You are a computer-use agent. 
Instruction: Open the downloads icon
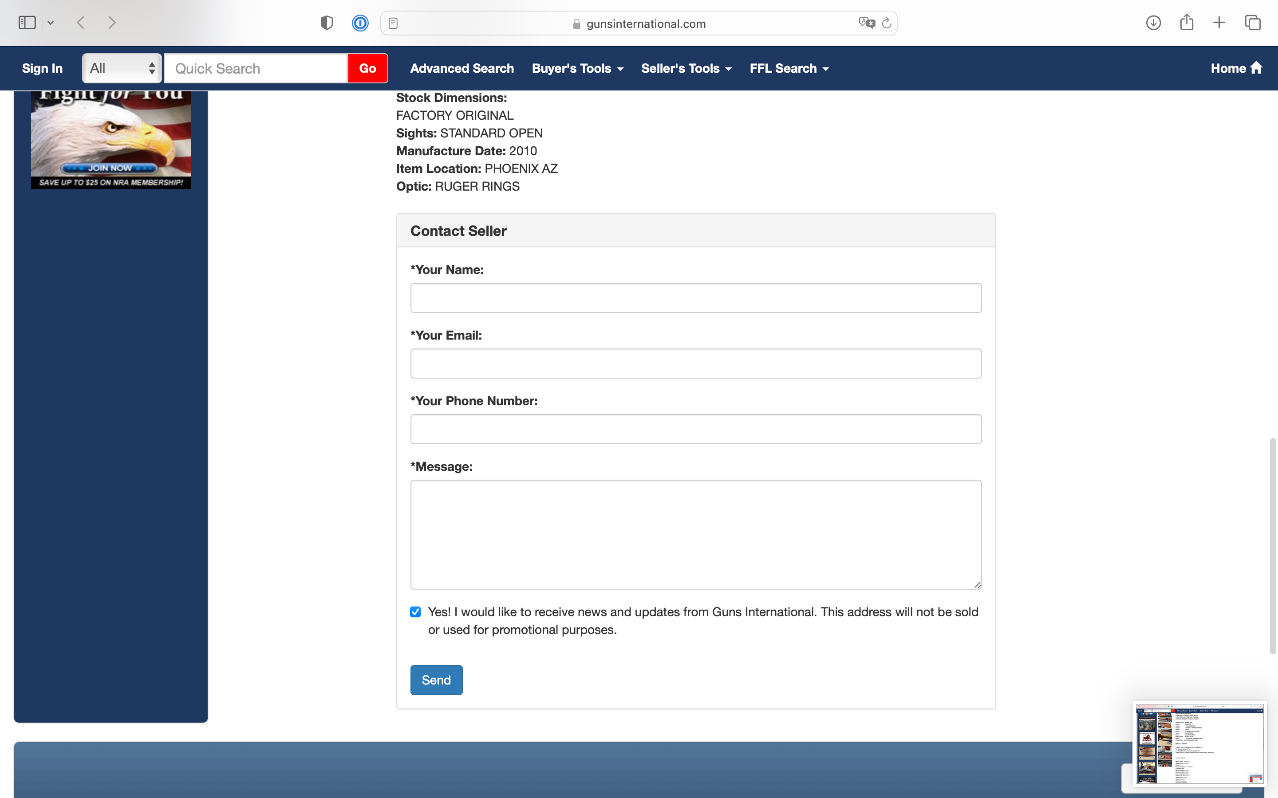(x=1153, y=23)
